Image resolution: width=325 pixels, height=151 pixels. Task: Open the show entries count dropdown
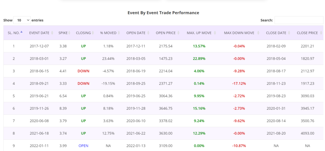coord(22,20)
